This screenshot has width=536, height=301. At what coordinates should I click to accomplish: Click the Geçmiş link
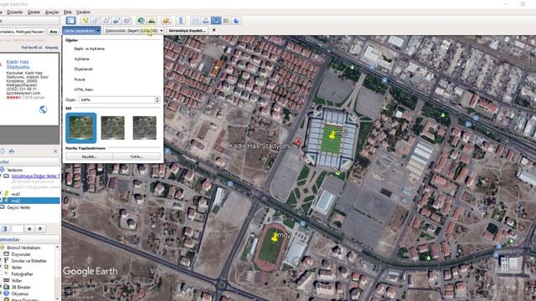52,48
